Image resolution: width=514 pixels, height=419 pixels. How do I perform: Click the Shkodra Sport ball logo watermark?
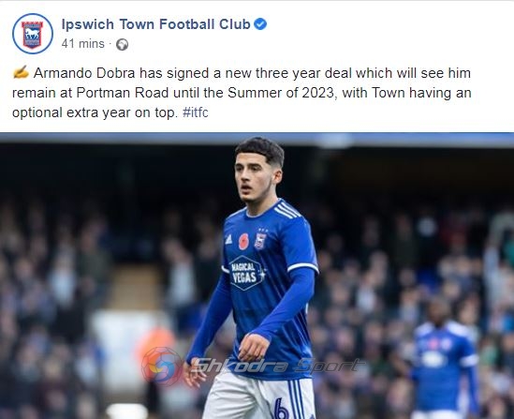point(162,366)
